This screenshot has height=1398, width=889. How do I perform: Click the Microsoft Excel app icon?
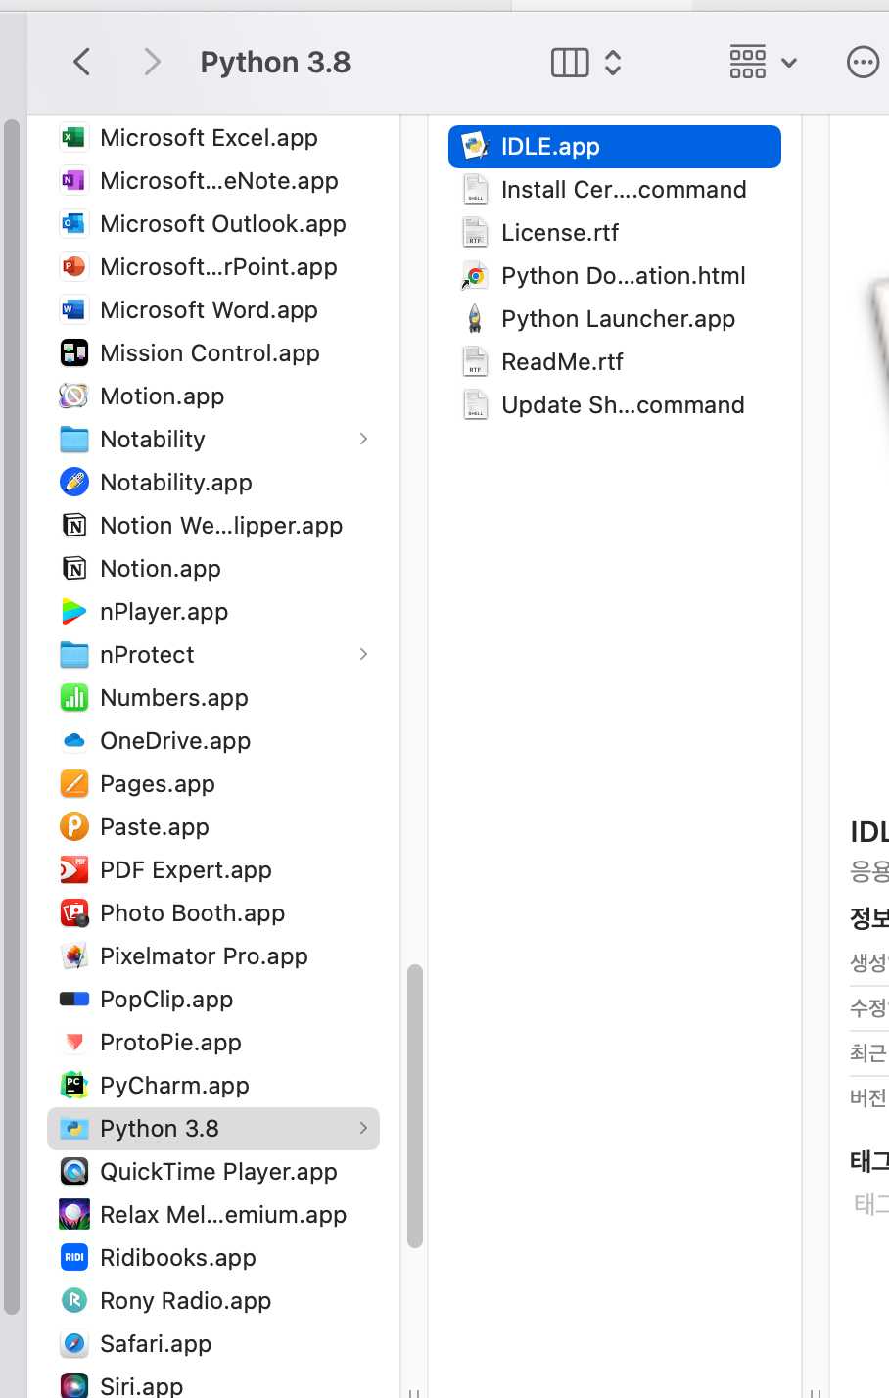coord(74,138)
